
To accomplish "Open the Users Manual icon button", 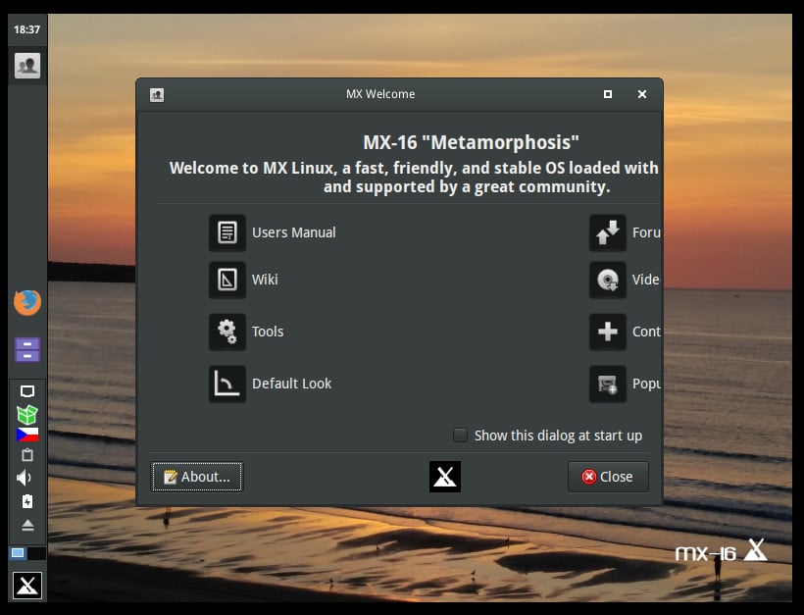I will (227, 232).
